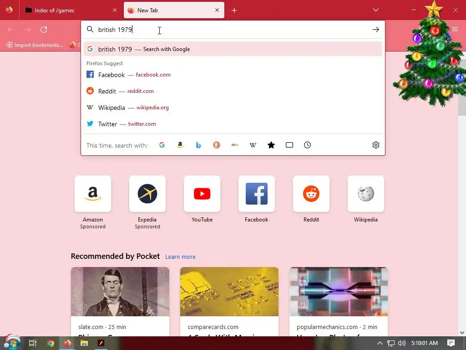Open the comparecards.com Pocket story card
Image resolution: width=466 pixels, height=350 pixels.
pyautogui.click(x=229, y=302)
